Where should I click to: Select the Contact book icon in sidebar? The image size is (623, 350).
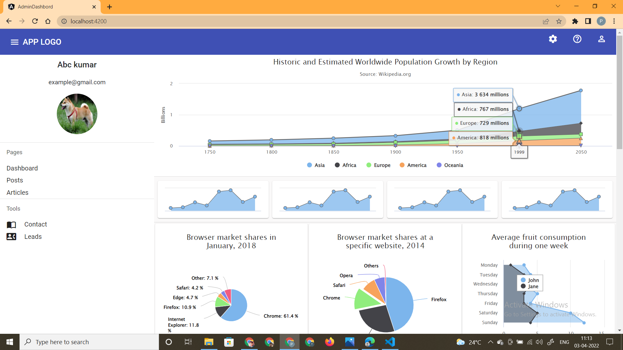(11, 225)
